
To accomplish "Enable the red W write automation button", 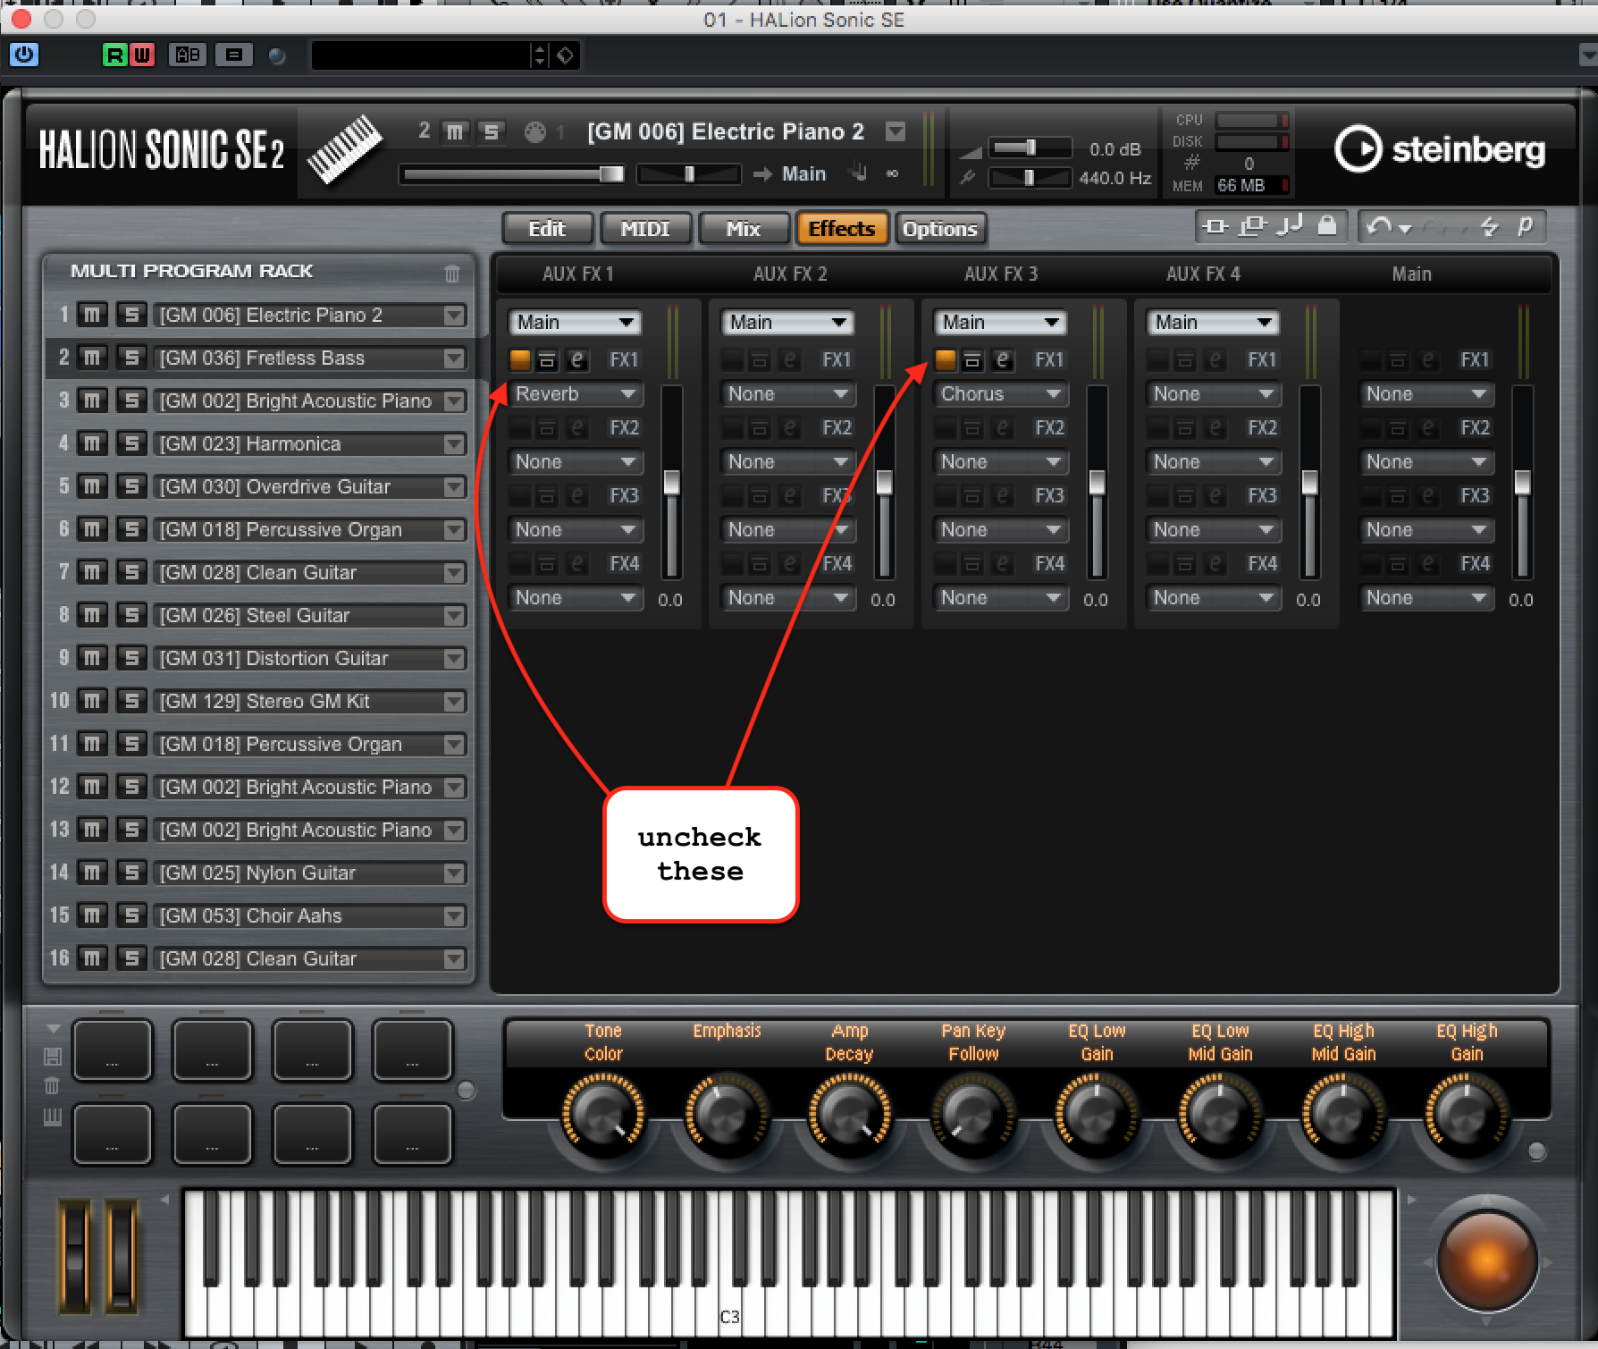I will pos(141,55).
